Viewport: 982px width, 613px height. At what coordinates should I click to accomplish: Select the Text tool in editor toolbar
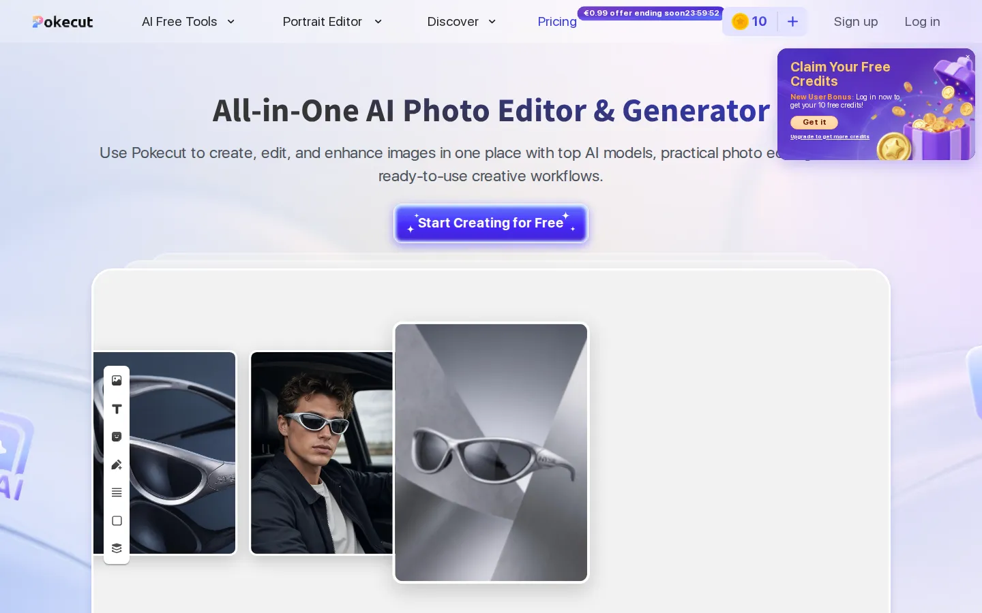[117, 409]
